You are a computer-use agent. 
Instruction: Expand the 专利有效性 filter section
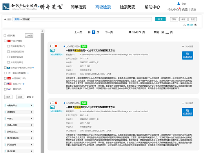[x=19, y=106]
